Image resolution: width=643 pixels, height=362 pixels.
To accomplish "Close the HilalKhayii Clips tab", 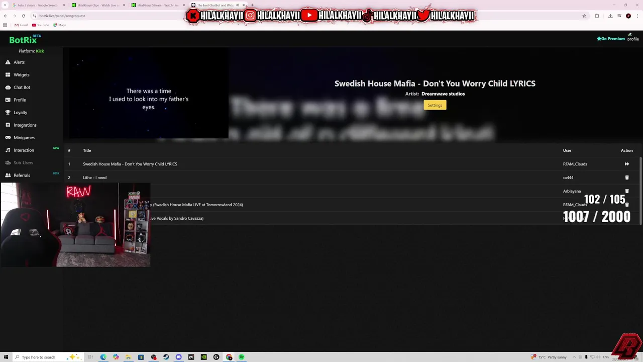I will pos(124,5).
